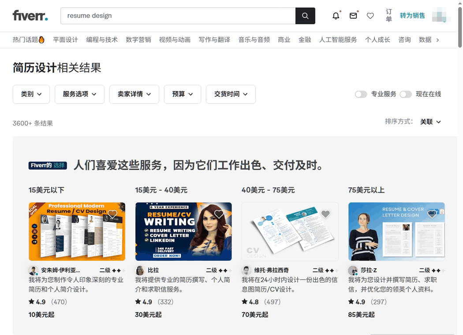This screenshot has height=335, width=463.
Task: Open the Professional Modern Resume thumbnail
Action: tap(77, 232)
